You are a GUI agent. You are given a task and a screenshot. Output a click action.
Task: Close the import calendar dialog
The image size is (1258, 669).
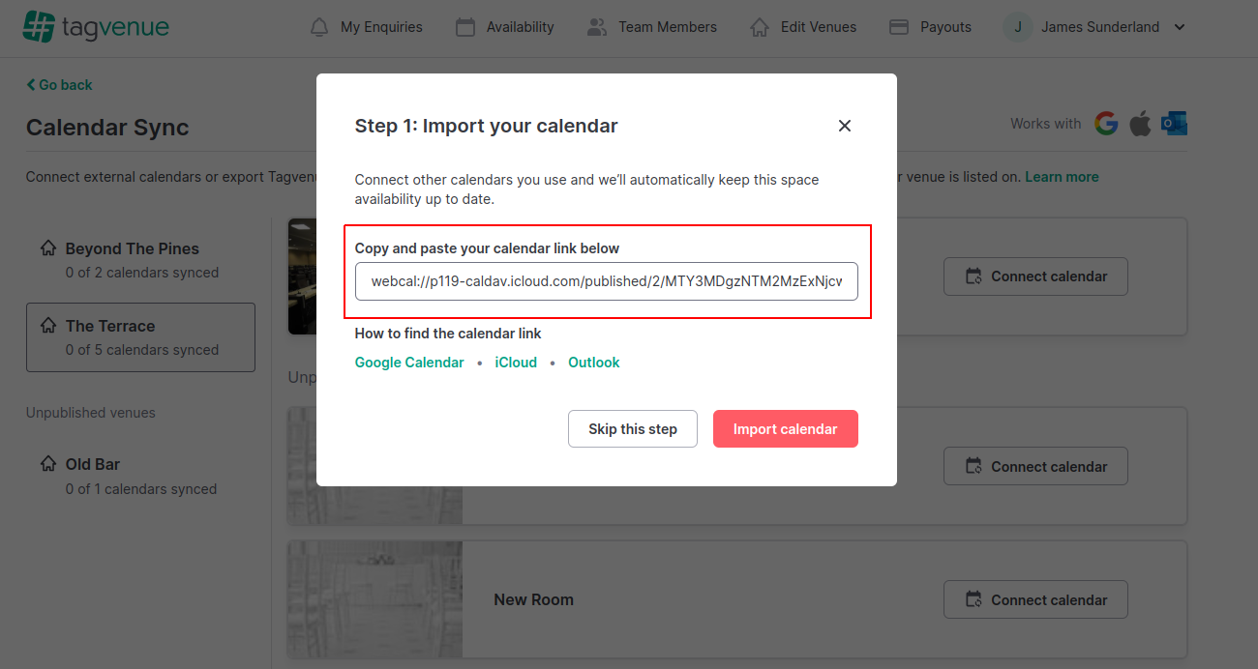[x=845, y=126]
